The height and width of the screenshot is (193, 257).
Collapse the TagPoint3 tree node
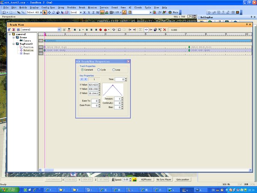tap(14, 43)
